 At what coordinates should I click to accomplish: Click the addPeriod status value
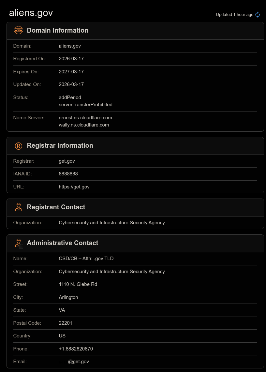(x=70, y=97)
